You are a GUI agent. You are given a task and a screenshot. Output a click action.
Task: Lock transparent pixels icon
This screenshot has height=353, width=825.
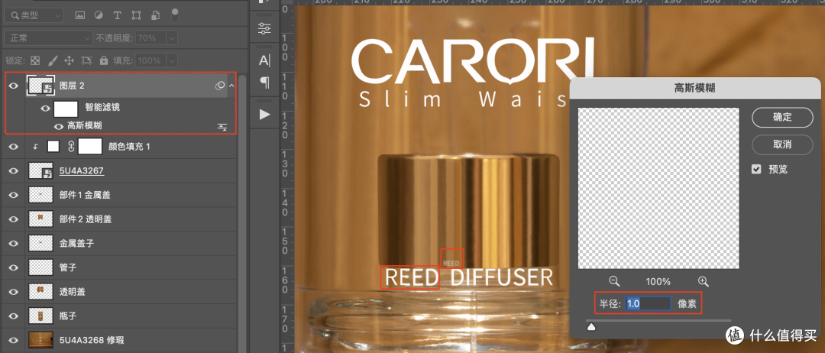[x=35, y=60]
